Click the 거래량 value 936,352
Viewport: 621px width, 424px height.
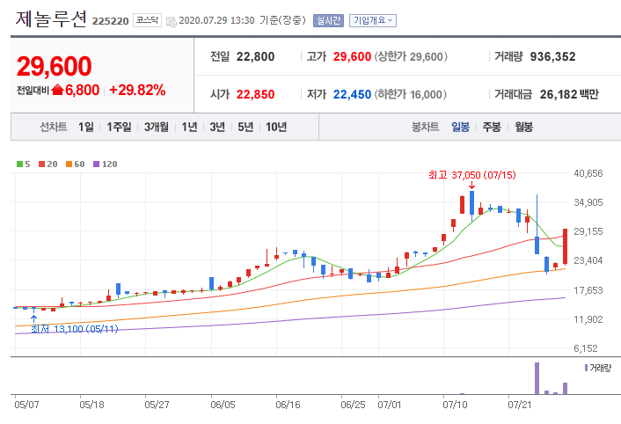(553, 56)
